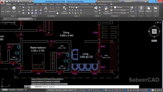The height and width of the screenshot is (92, 163).
Task: Expand the Draw panel
Action: [x=13, y=16]
